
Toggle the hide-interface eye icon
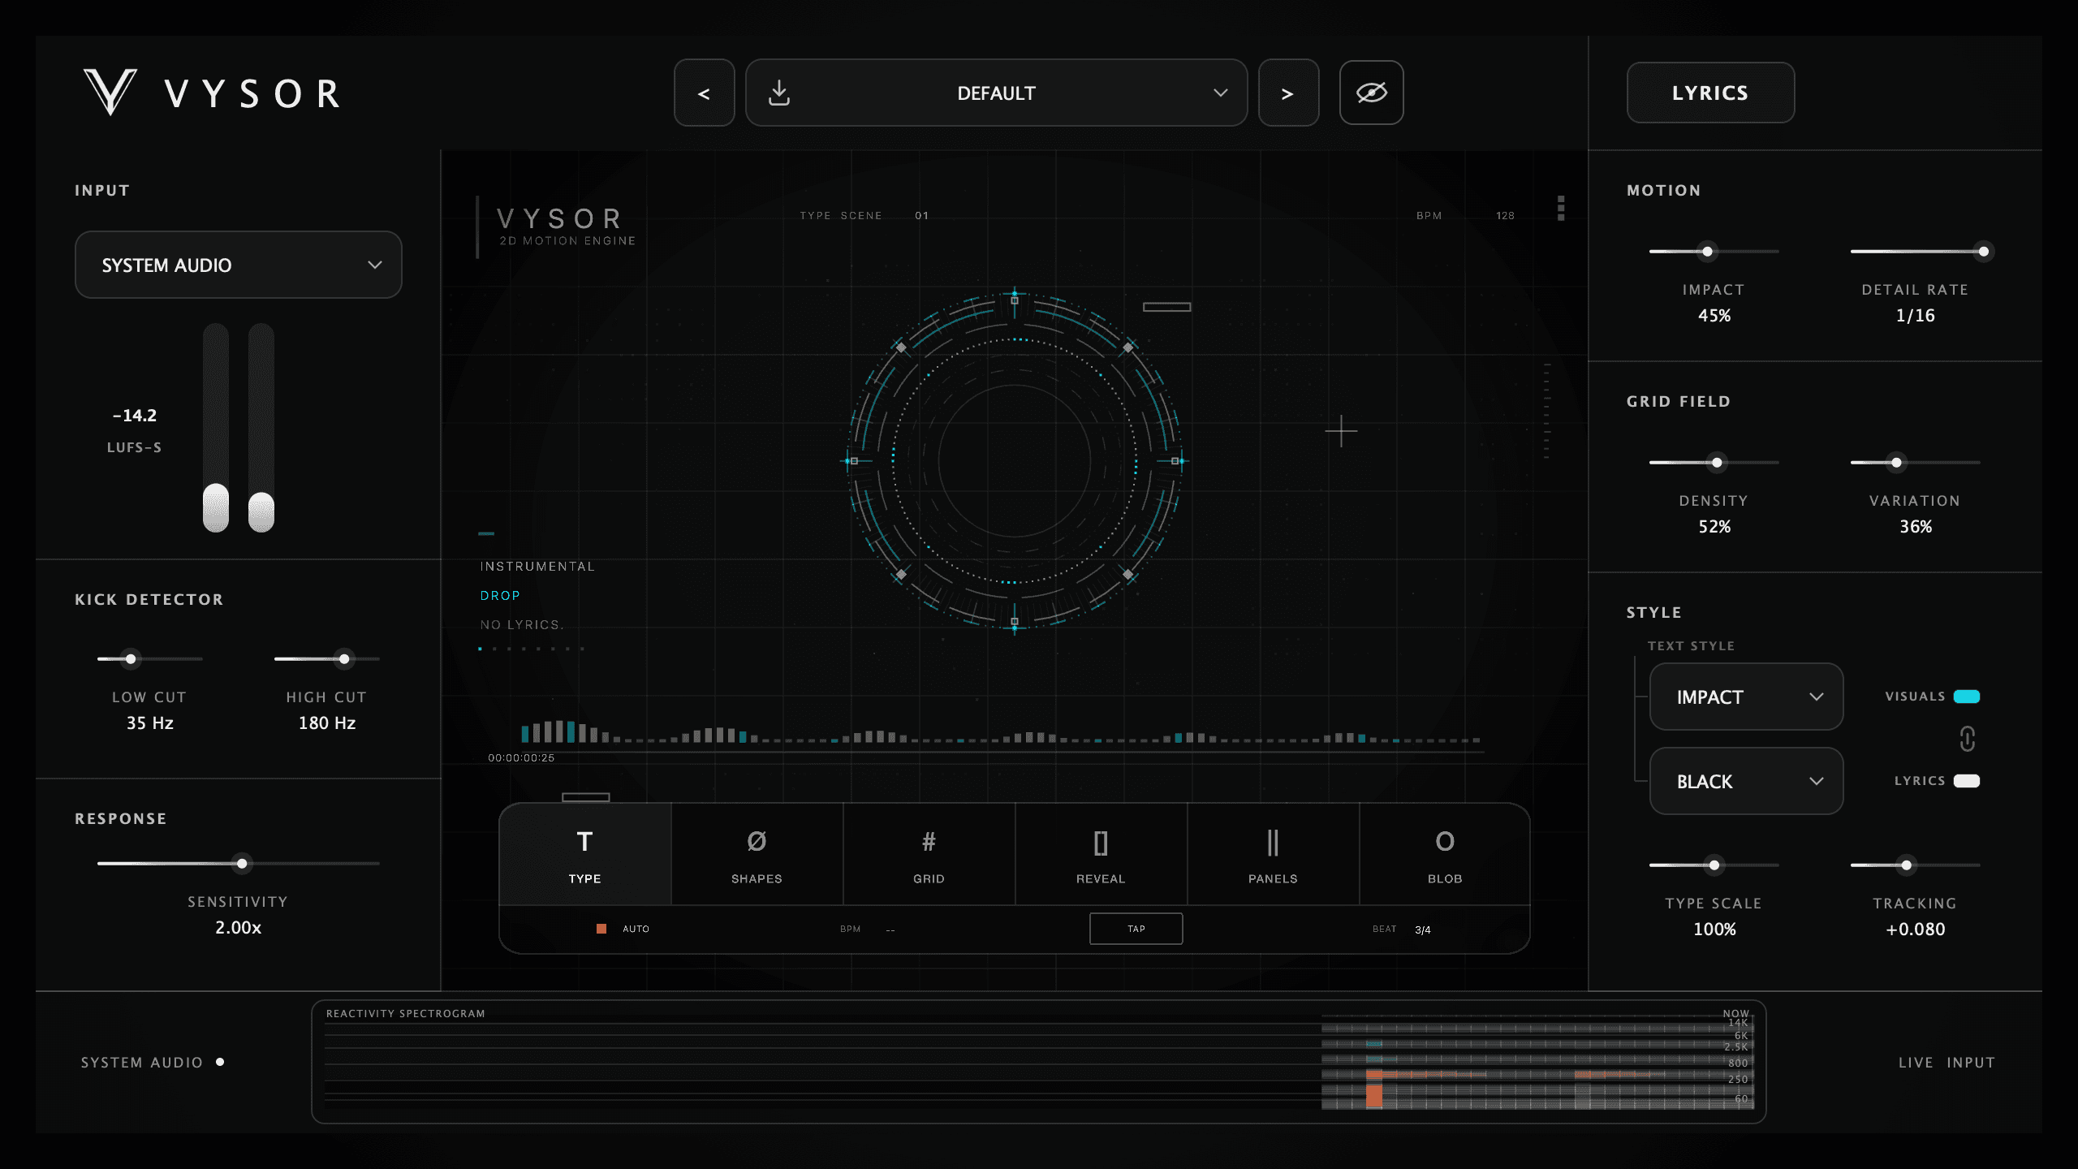(1371, 93)
